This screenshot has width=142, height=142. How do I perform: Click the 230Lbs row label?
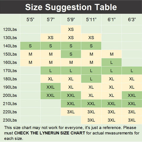[x=10, y=120]
